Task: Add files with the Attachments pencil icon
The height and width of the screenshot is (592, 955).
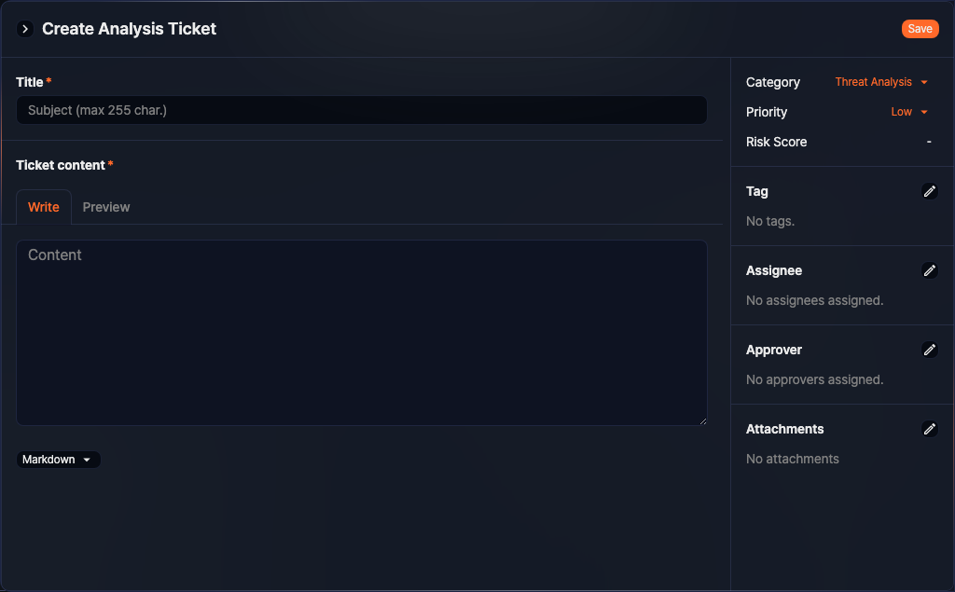Action: pyautogui.click(x=930, y=429)
